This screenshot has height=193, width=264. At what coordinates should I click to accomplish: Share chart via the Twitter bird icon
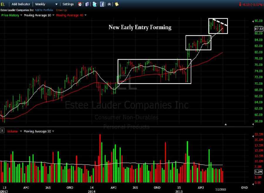coord(95,4)
